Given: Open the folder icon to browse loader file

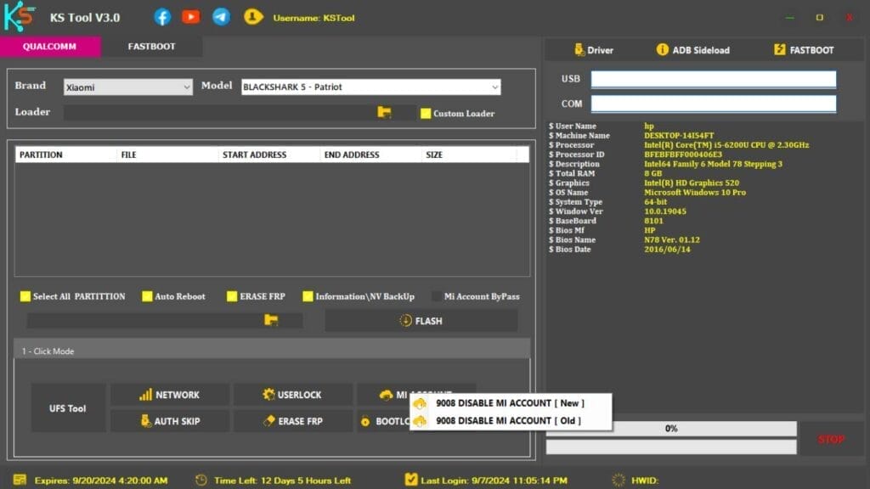Looking at the screenshot, I should pos(384,111).
